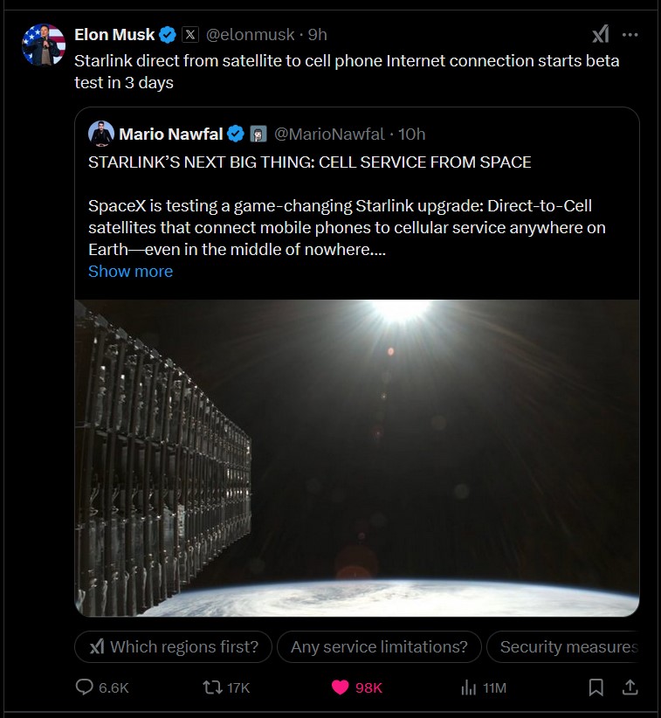Click the Mario Nawfal author name
The width and height of the screenshot is (661, 718).
pos(170,134)
